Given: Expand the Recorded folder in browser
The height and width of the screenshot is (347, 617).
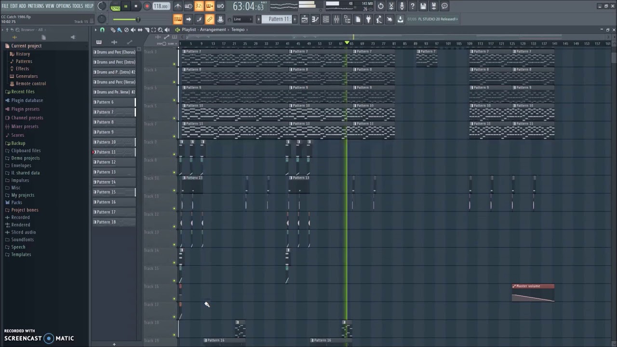Looking at the screenshot, I should coord(20,217).
